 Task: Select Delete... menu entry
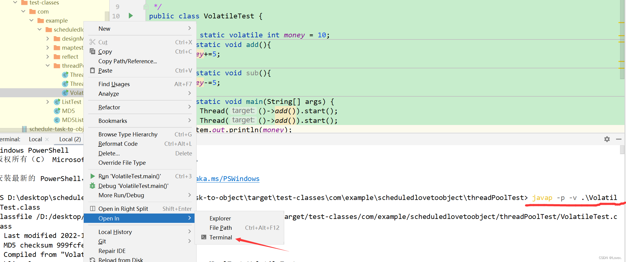[x=140, y=153]
